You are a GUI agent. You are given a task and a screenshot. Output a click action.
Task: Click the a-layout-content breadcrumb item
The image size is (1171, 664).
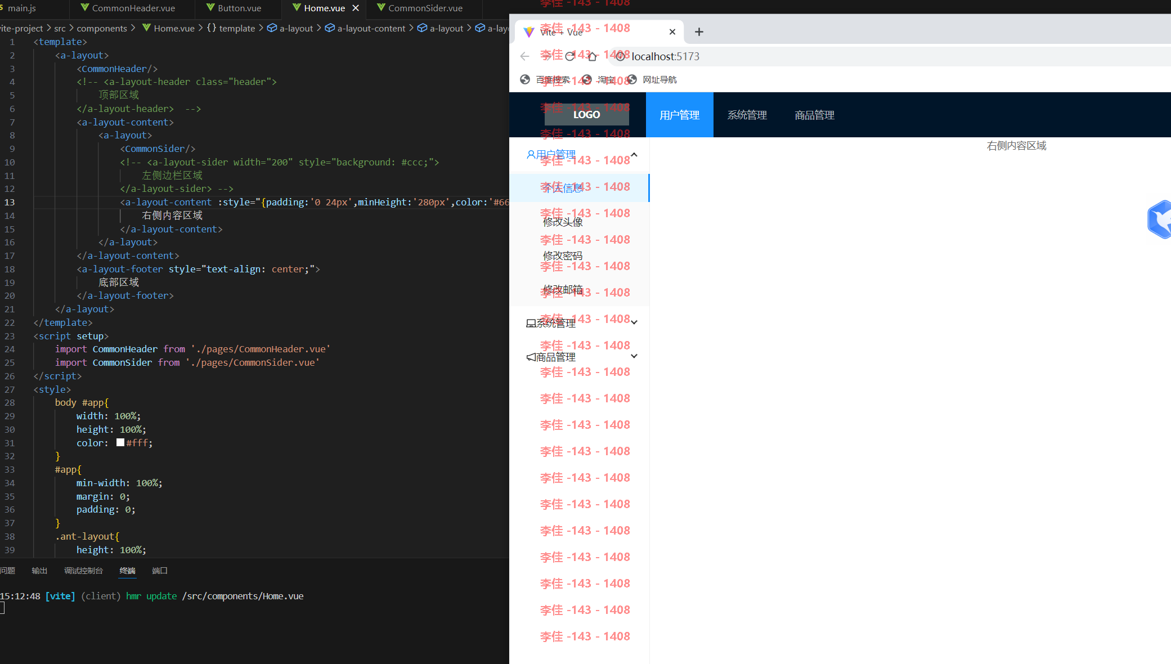365,28
